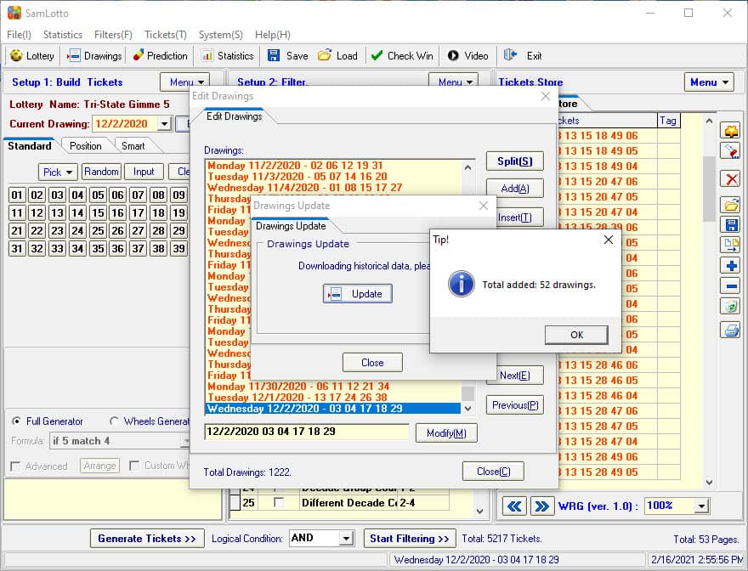
Task: Click the blue info icon in Tip dialog
Action: point(462,284)
